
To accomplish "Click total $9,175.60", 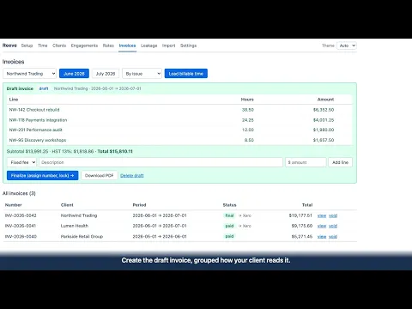I will [302, 226].
